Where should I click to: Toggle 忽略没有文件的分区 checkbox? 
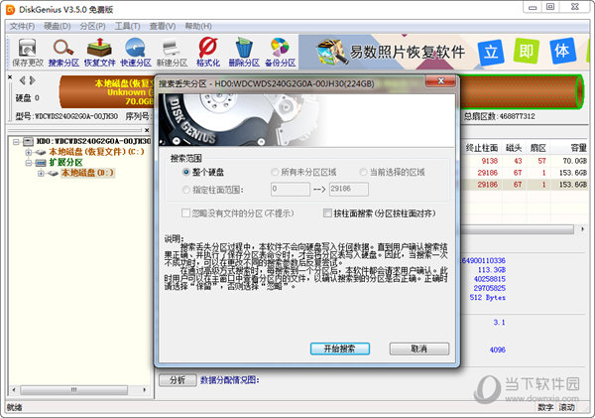(186, 213)
